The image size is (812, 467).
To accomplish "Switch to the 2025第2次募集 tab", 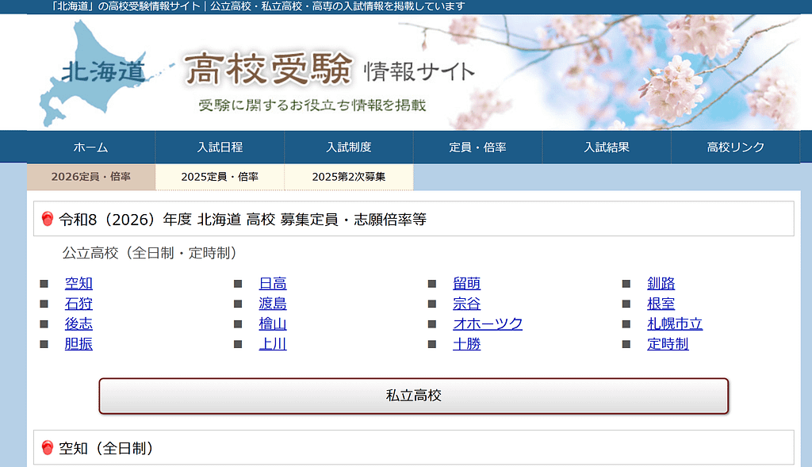I will [348, 177].
